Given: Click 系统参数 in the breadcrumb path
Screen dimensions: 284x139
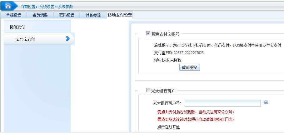Looking at the screenshot, I should coord(65,7).
